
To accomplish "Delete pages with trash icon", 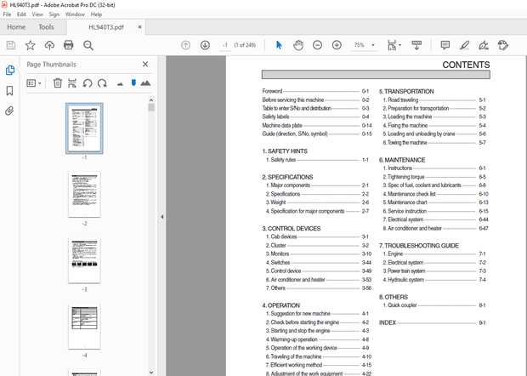I will (58, 83).
